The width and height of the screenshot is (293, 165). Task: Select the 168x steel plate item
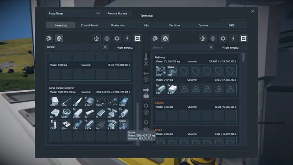point(55,102)
